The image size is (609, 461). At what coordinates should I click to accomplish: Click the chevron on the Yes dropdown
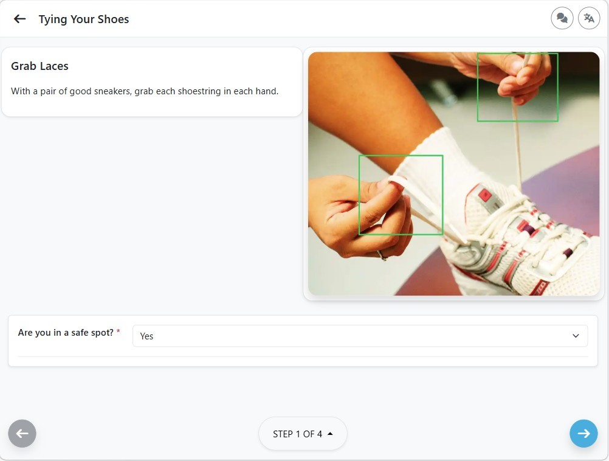click(x=576, y=336)
